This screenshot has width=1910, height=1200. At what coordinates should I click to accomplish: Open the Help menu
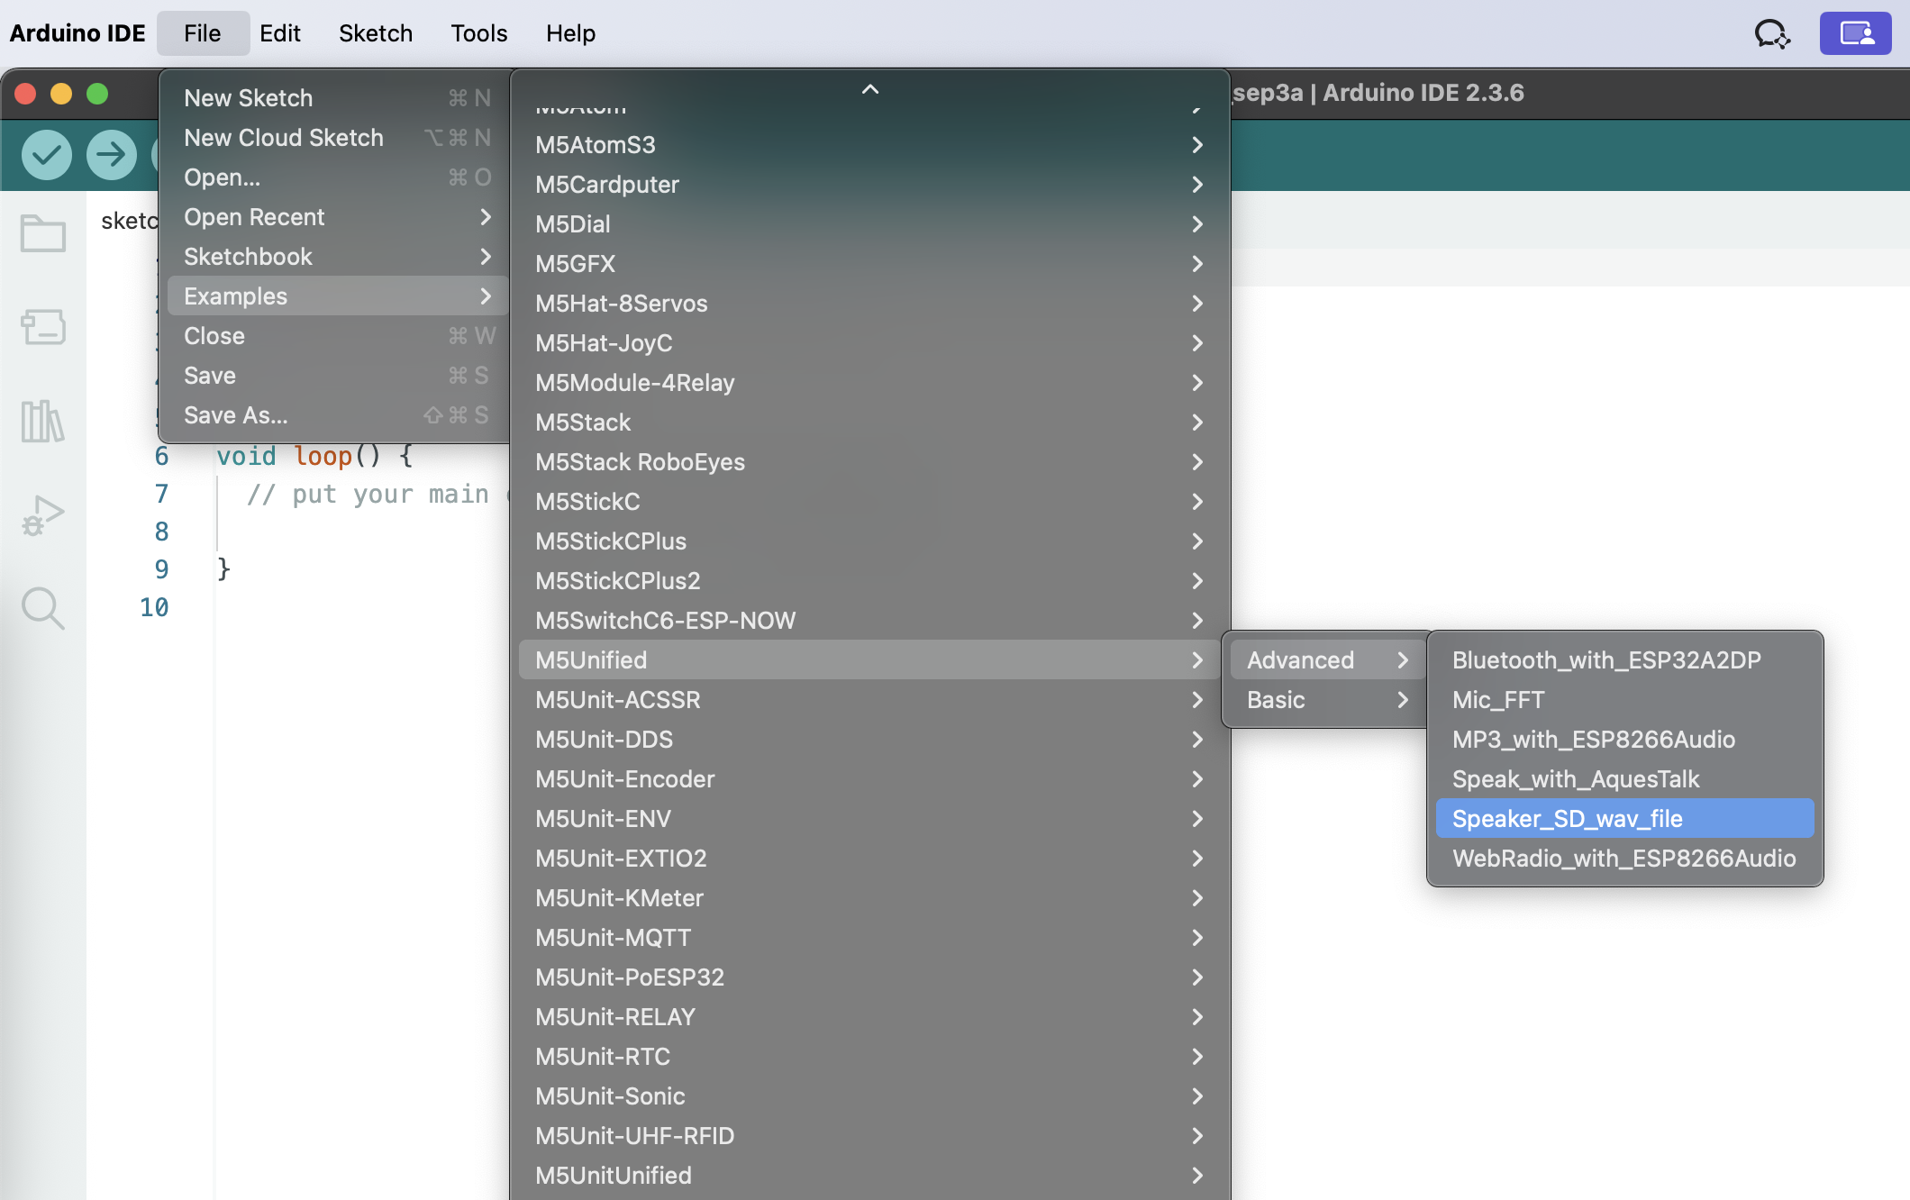pyautogui.click(x=571, y=33)
